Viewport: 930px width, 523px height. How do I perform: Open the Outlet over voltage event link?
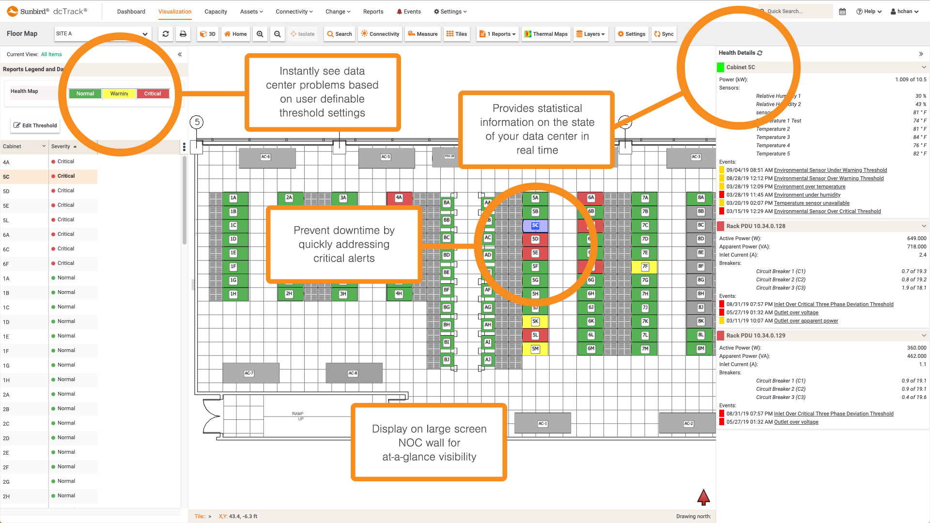click(x=796, y=312)
